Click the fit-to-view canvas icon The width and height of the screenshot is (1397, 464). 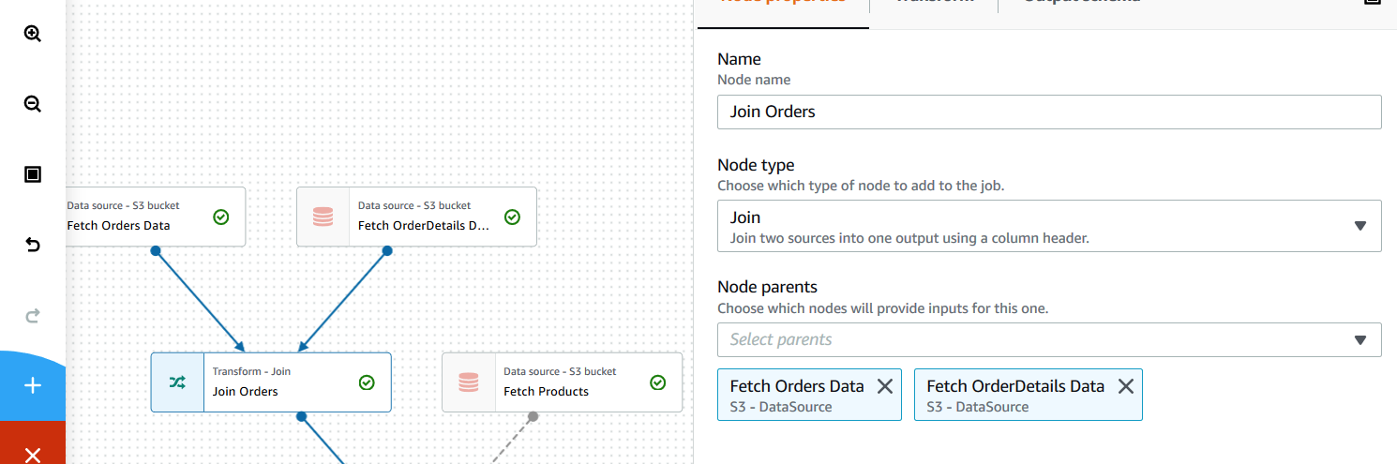click(x=33, y=174)
